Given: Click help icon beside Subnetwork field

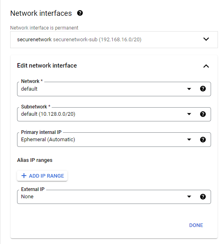Looking at the screenshot, I should pos(203,114).
